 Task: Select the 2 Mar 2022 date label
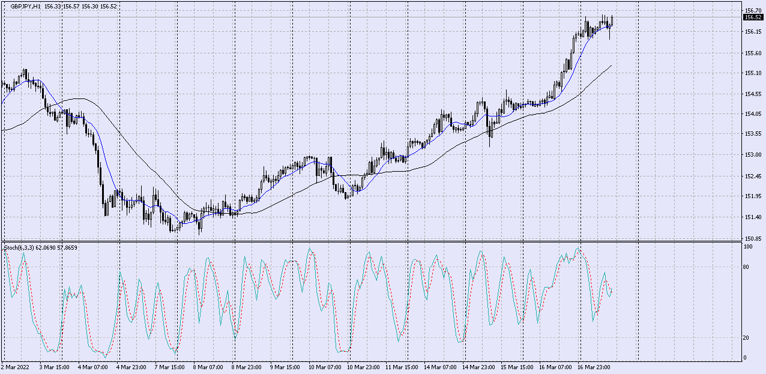coord(15,366)
